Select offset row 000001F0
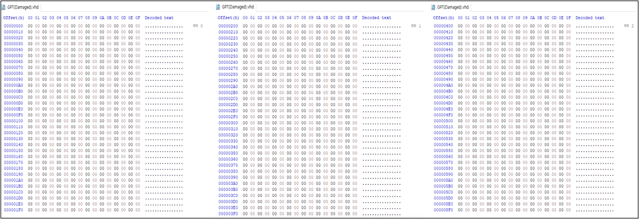The image size is (639, 219). point(14,209)
